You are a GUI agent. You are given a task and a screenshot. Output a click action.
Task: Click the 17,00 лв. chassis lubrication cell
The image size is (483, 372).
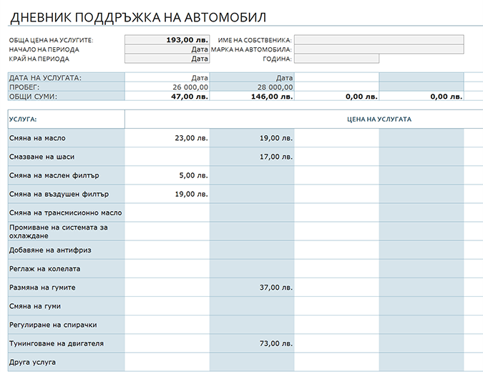(252, 157)
